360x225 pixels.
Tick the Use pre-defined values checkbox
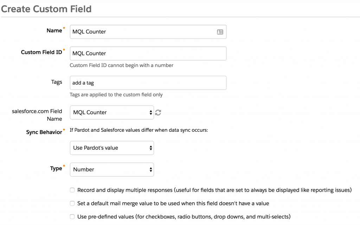pyautogui.click(x=72, y=217)
